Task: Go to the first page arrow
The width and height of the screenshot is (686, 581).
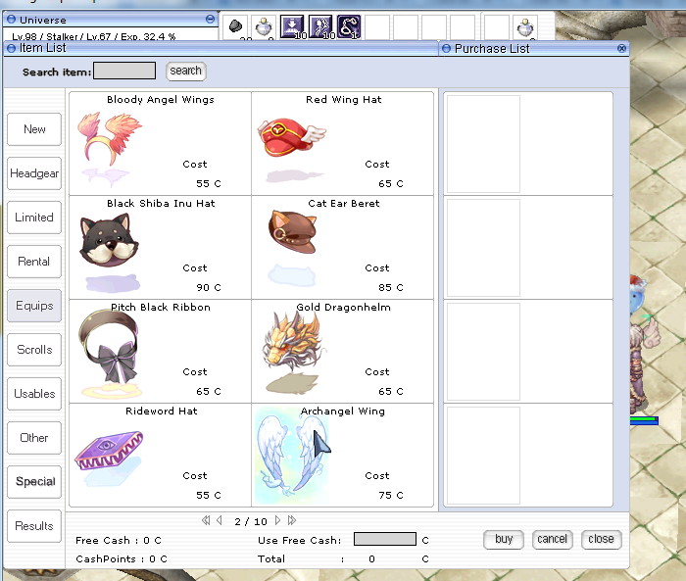Action: pyautogui.click(x=206, y=520)
